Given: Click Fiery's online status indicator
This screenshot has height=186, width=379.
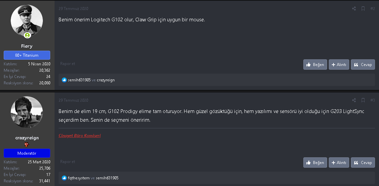Looking at the screenshot, I should pyautogui.click(x=27, y=35).
